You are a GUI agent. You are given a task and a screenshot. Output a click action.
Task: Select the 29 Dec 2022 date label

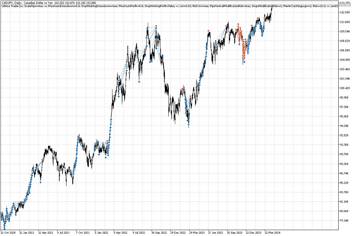click(x=178, y=232)
